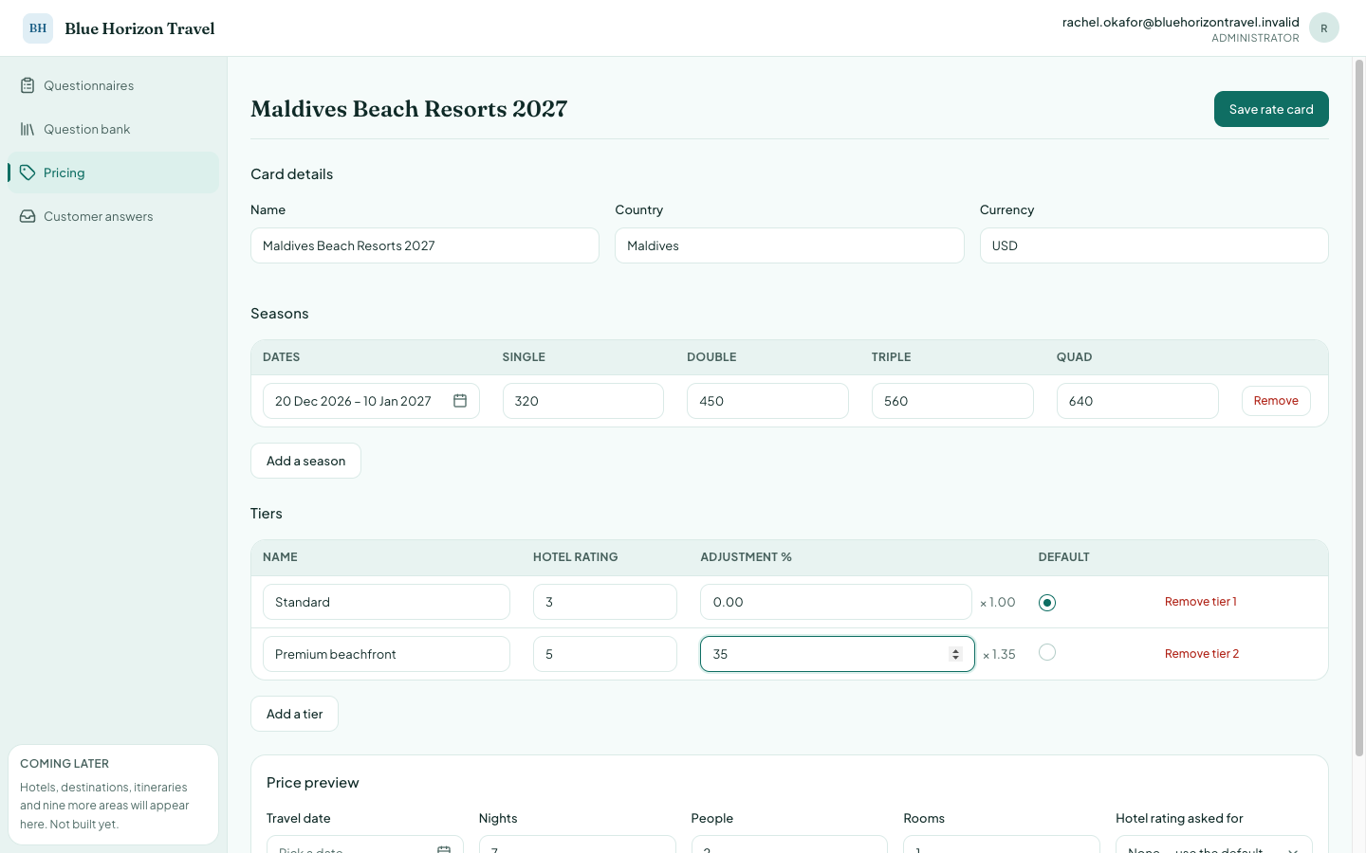The height and width of the screenshot is (853, 1366).
Task: Edit the Triple rate 560
Action: [952, 401]
